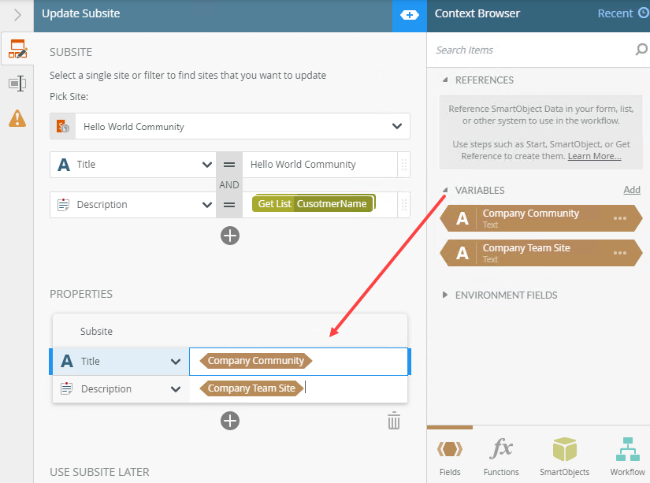Switch to the SmartObjects tab
The height and width of the screenshot is (483, 650).
click(x=564, y=457)
